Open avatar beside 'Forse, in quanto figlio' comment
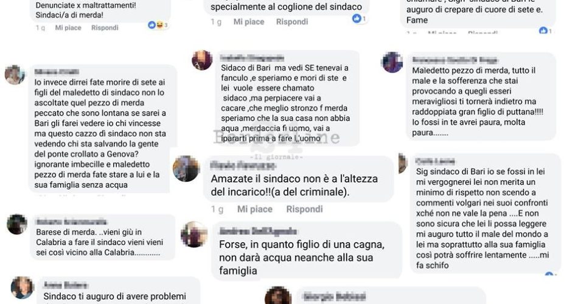578x304 pixels. [194, 234]
